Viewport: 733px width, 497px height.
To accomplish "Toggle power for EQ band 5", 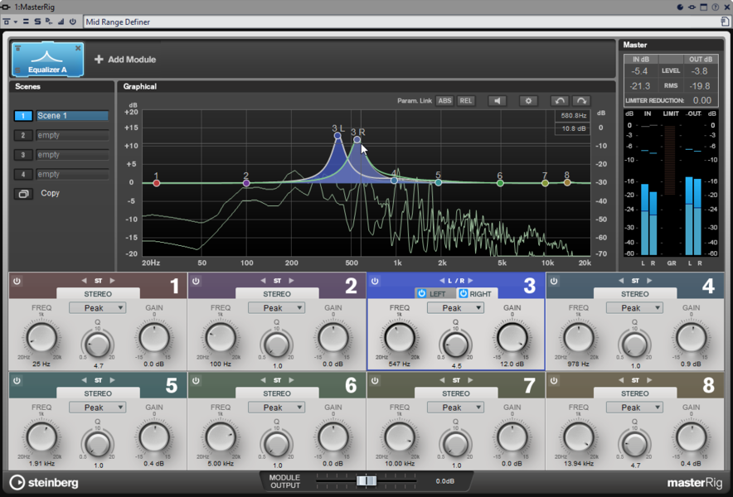I will tap(17, 381).
